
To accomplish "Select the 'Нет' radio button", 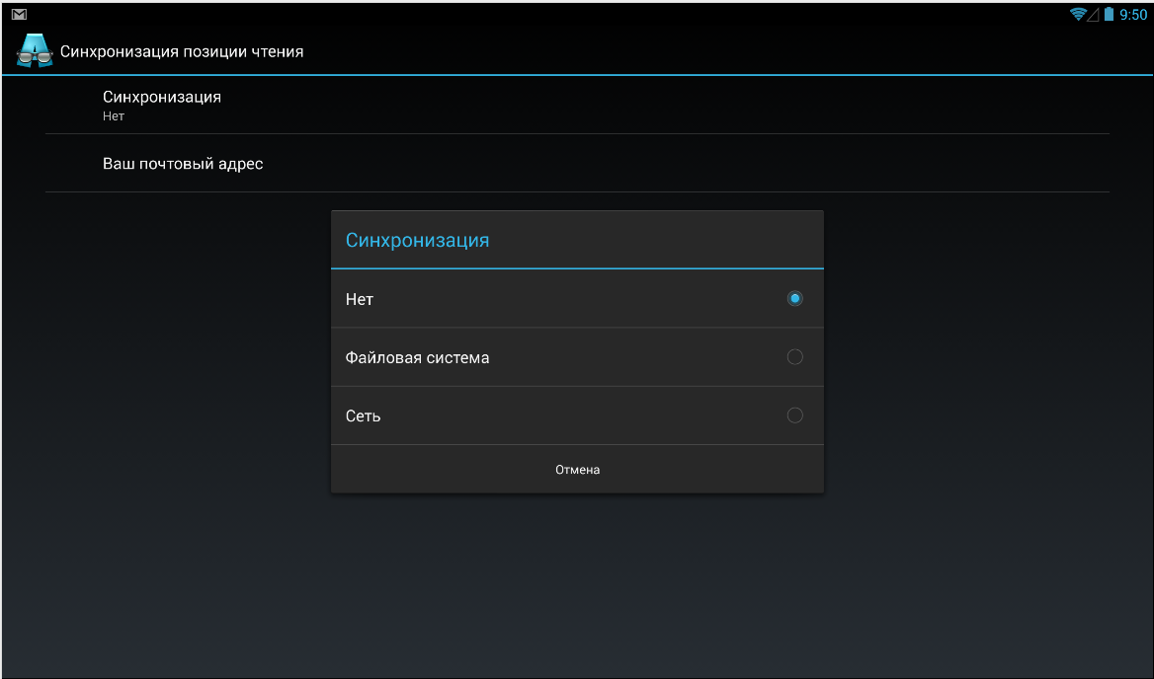I will [x=794, y=298].
